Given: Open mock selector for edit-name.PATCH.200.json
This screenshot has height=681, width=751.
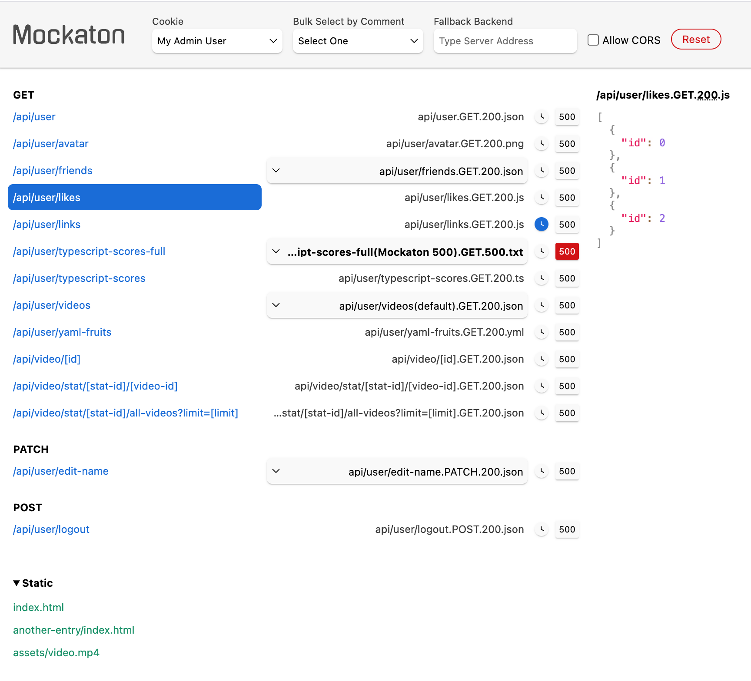Looking at the screenshot, I should click(397, 471).
